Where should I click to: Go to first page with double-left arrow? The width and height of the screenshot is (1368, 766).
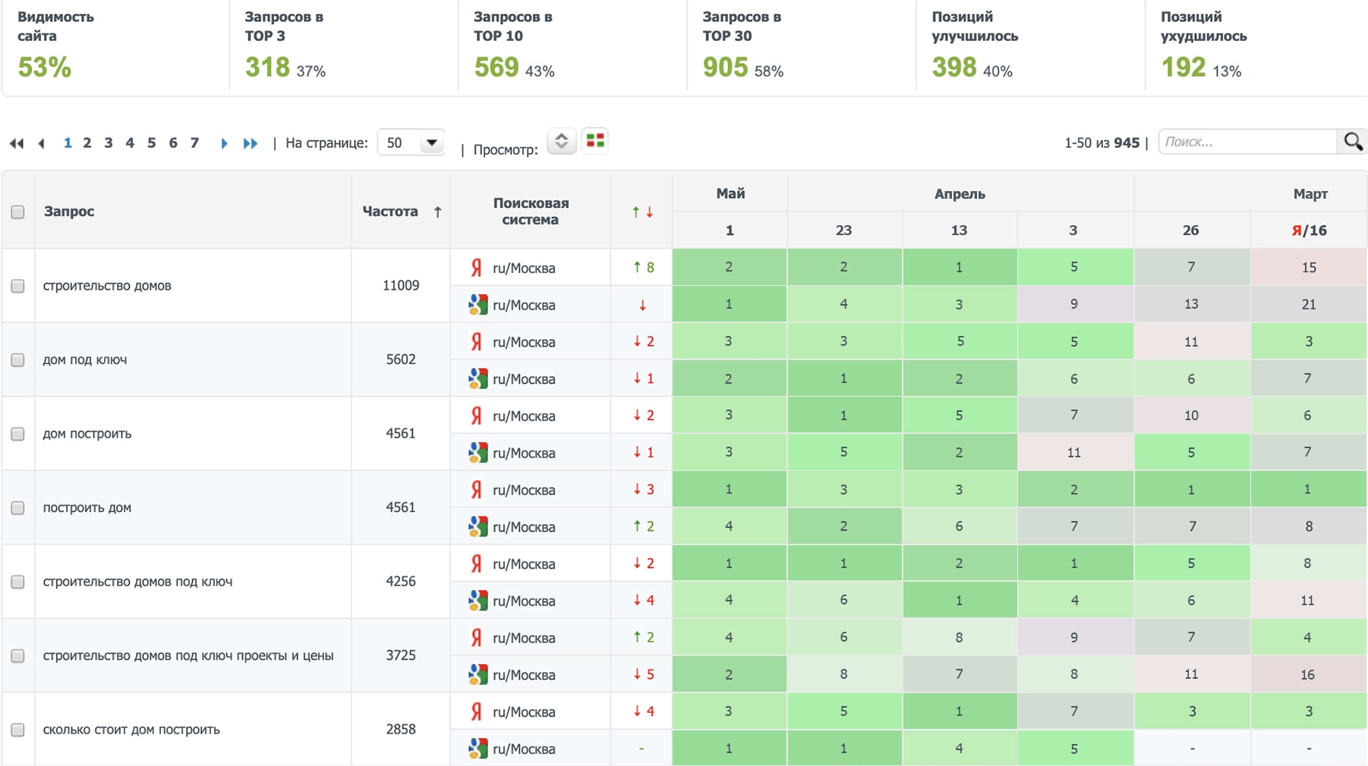[17, 143]
